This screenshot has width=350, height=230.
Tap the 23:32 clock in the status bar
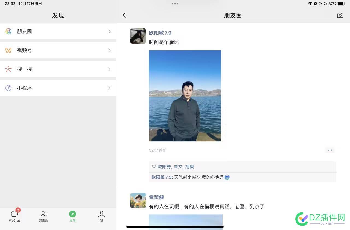coord(10,4)
